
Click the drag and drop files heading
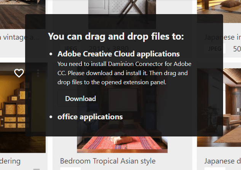(x=116, y=37)
